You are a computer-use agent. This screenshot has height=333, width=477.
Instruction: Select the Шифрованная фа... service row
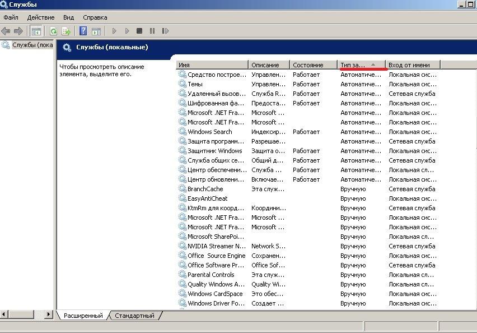[307, 103]
